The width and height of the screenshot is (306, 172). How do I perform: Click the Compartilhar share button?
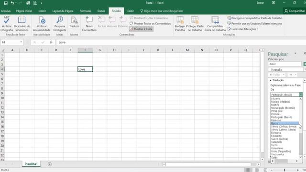point(295,11)
